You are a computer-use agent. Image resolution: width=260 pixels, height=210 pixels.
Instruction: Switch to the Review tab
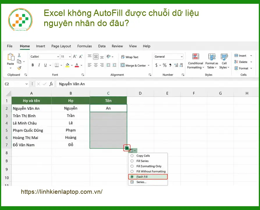[117, 46]
